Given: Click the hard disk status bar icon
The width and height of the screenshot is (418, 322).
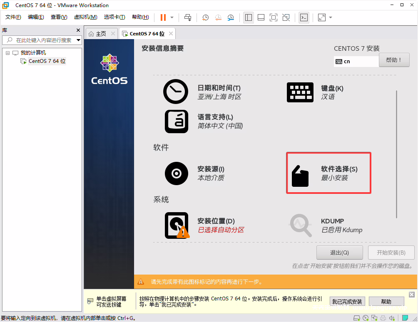Looking at the screenshot, I should (357, 318).
